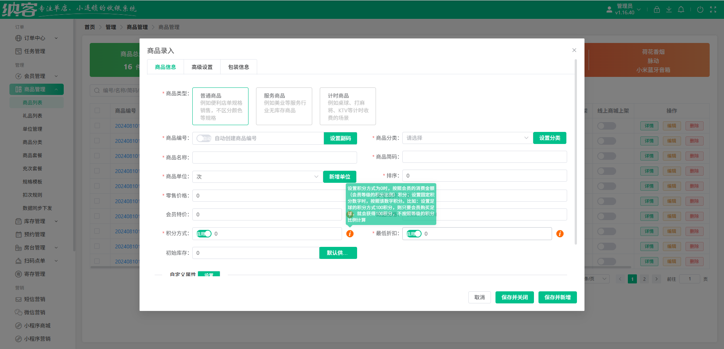Viewport: 724px width, 349px height.
Task: Click the Add Unit button
Action: click(340, 177)
